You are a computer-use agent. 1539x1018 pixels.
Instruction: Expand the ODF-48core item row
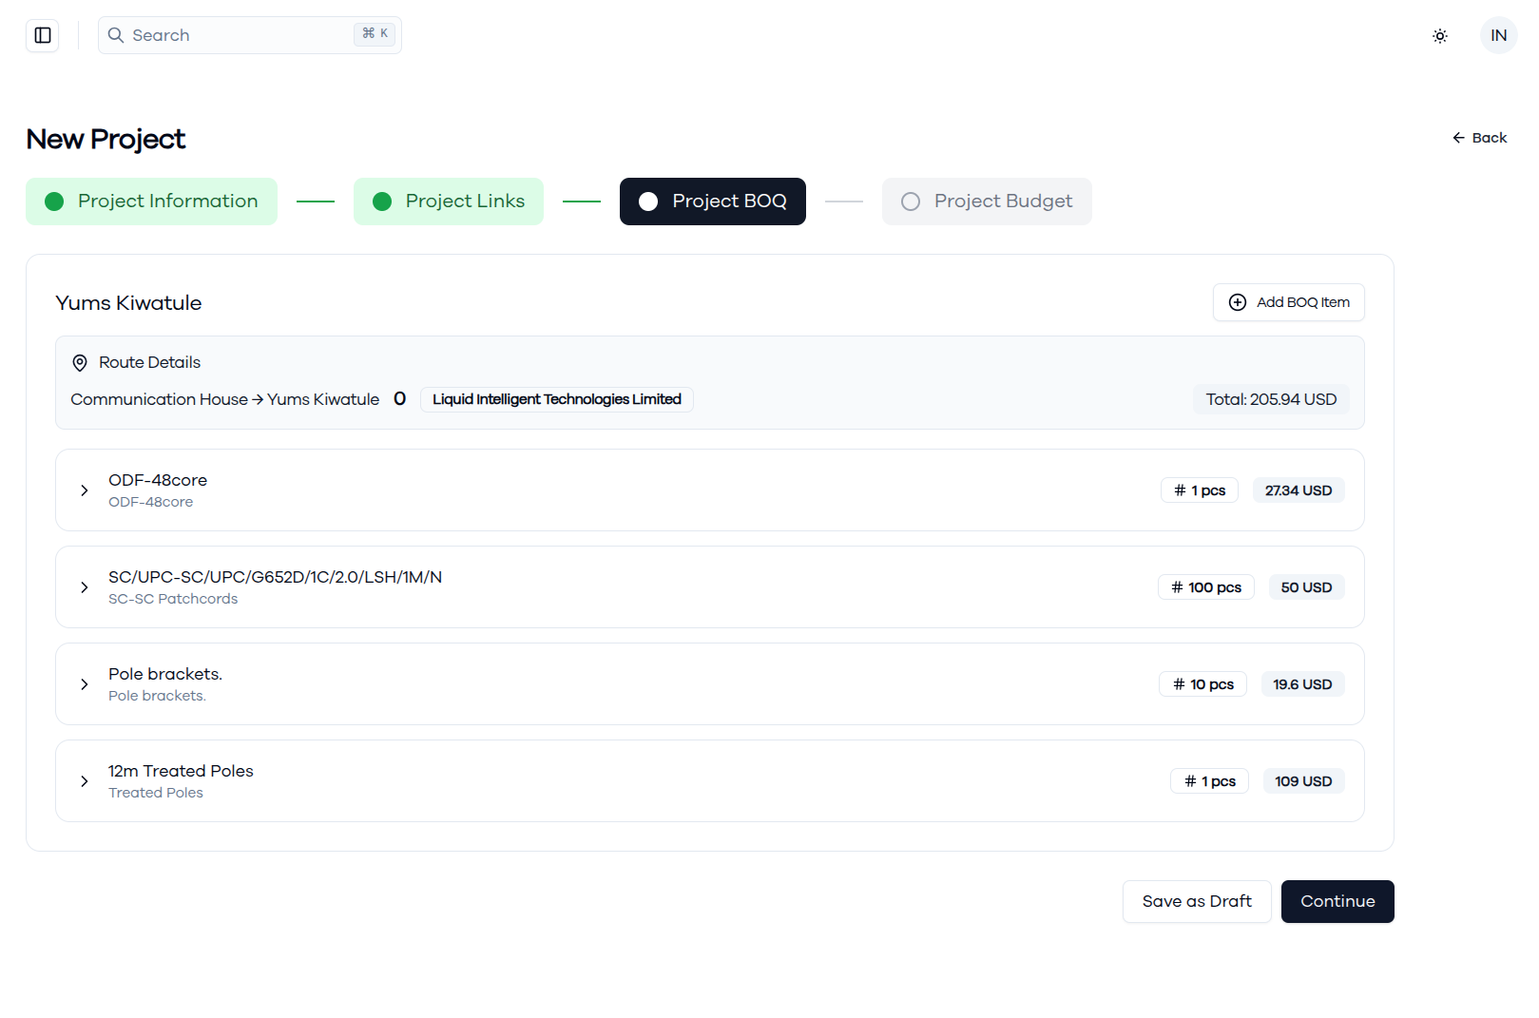point(710,490)
